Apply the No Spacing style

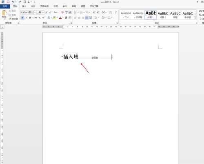pos(138,15)
